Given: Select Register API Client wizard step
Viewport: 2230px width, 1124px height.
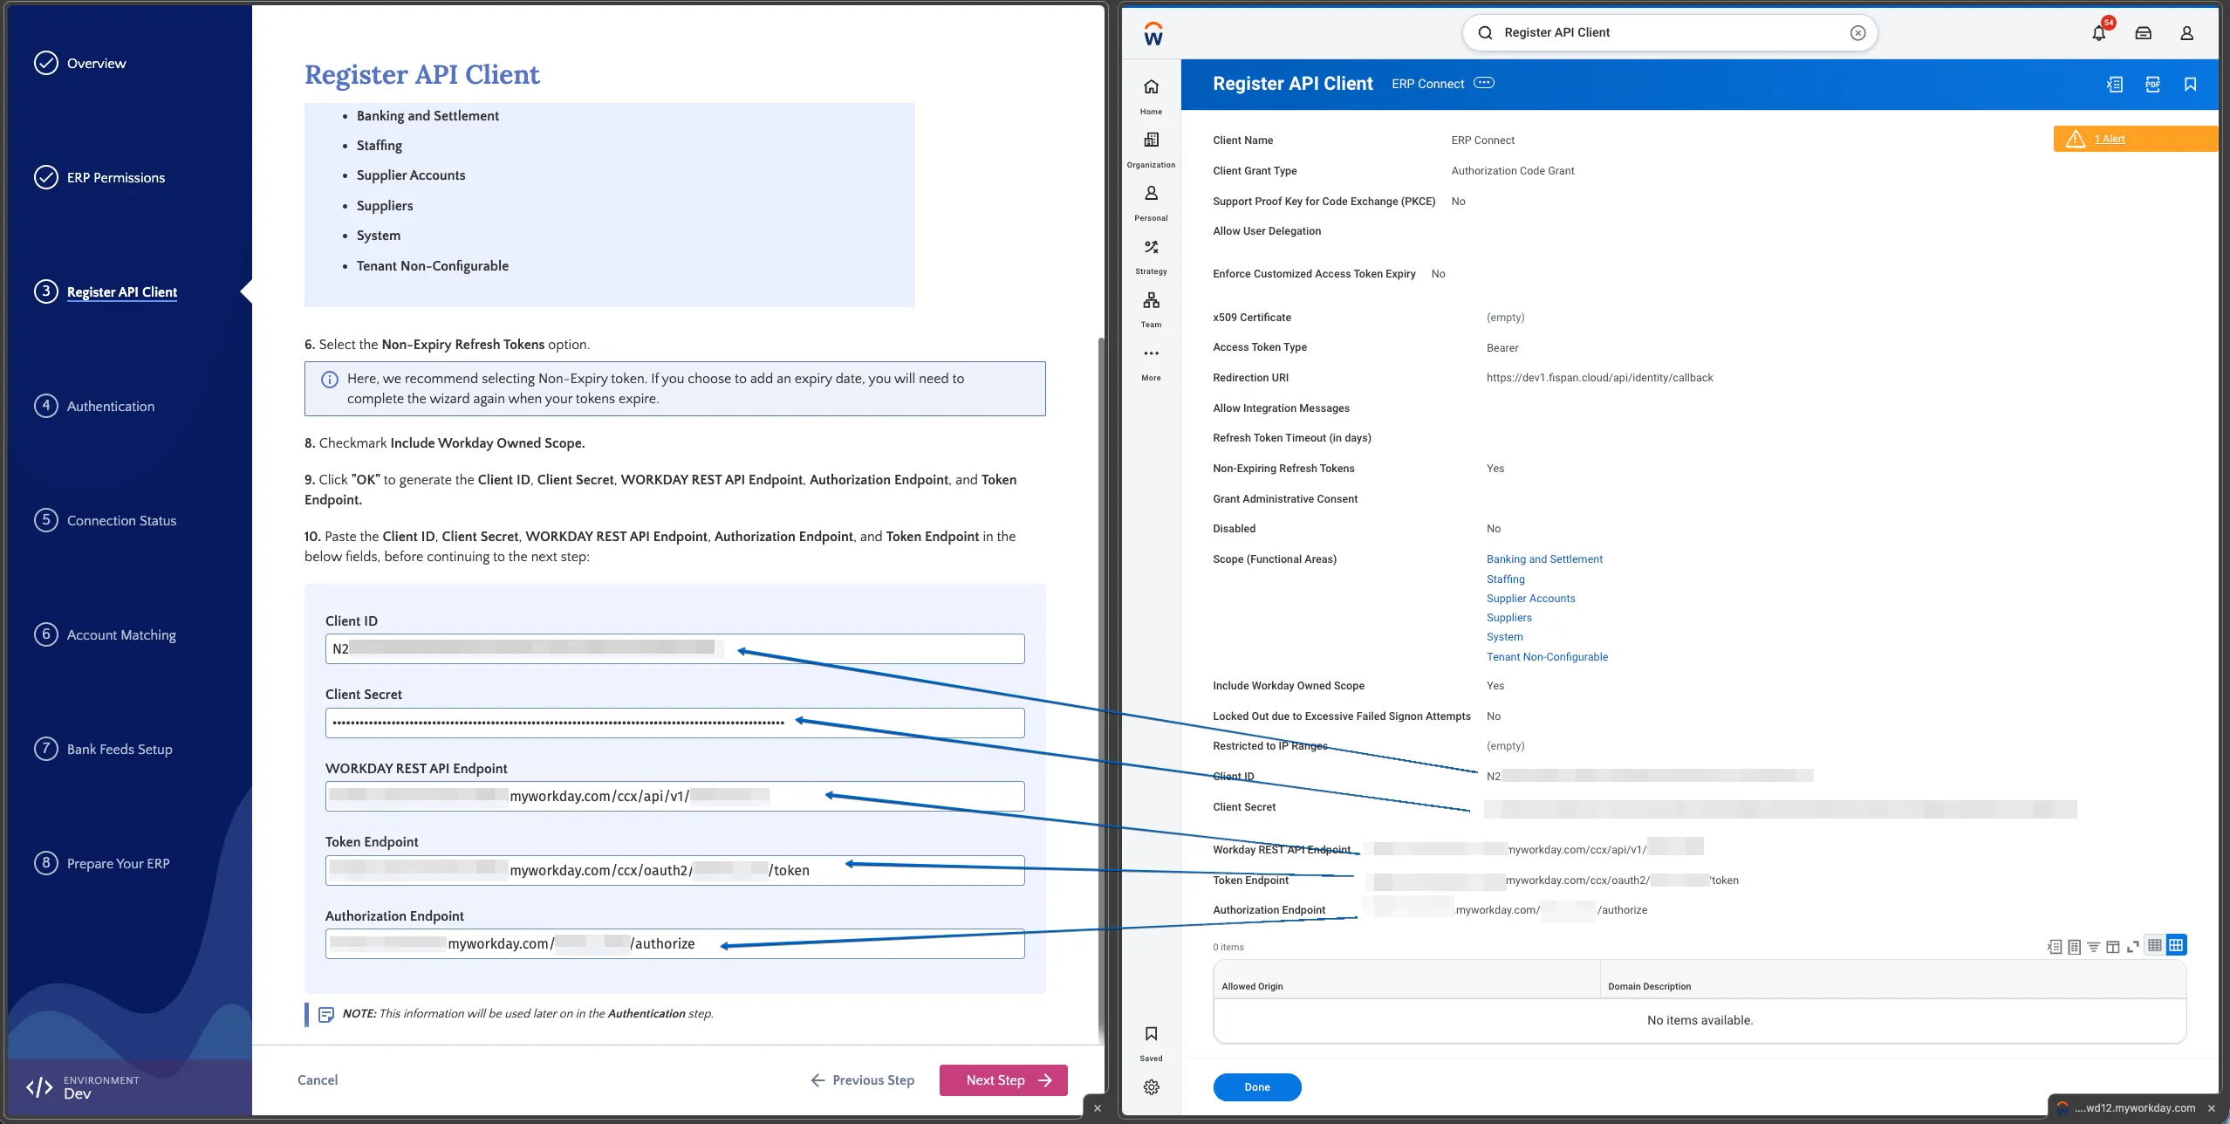Looking at the screenshot, I should point(105,291).
